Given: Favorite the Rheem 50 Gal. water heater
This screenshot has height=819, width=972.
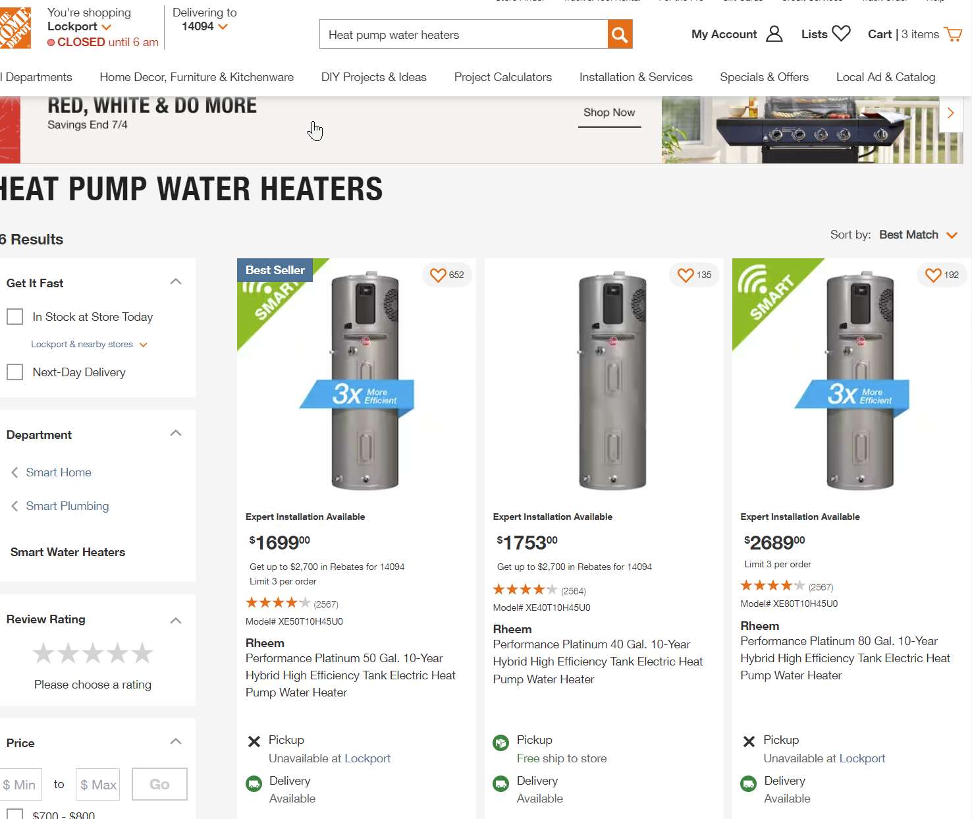Looking at the screenshot, I should 438,275.
